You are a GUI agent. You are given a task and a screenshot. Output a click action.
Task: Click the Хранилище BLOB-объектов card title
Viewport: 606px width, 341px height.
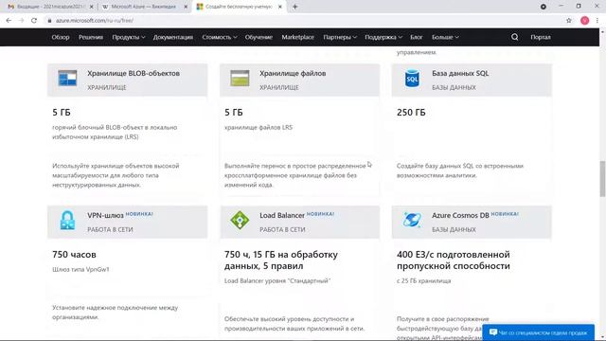[134, 73]
